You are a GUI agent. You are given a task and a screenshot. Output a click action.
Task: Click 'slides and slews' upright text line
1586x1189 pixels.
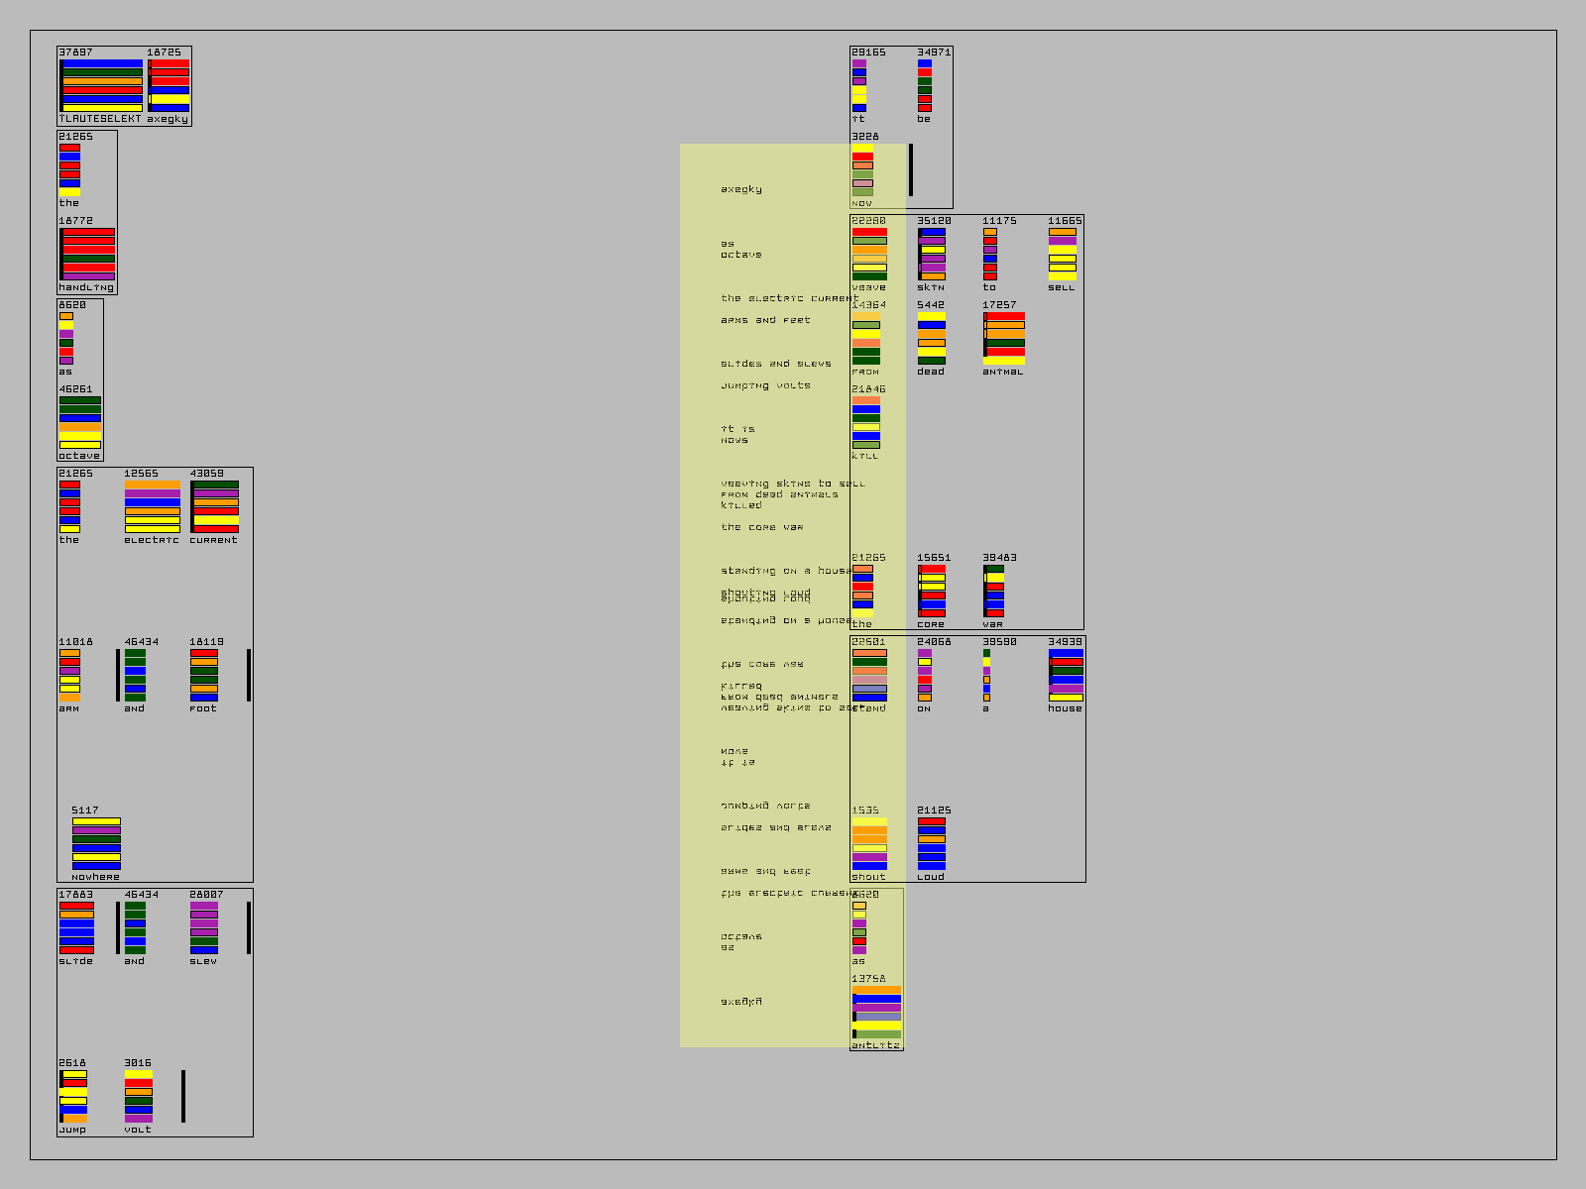click(775, 364)
